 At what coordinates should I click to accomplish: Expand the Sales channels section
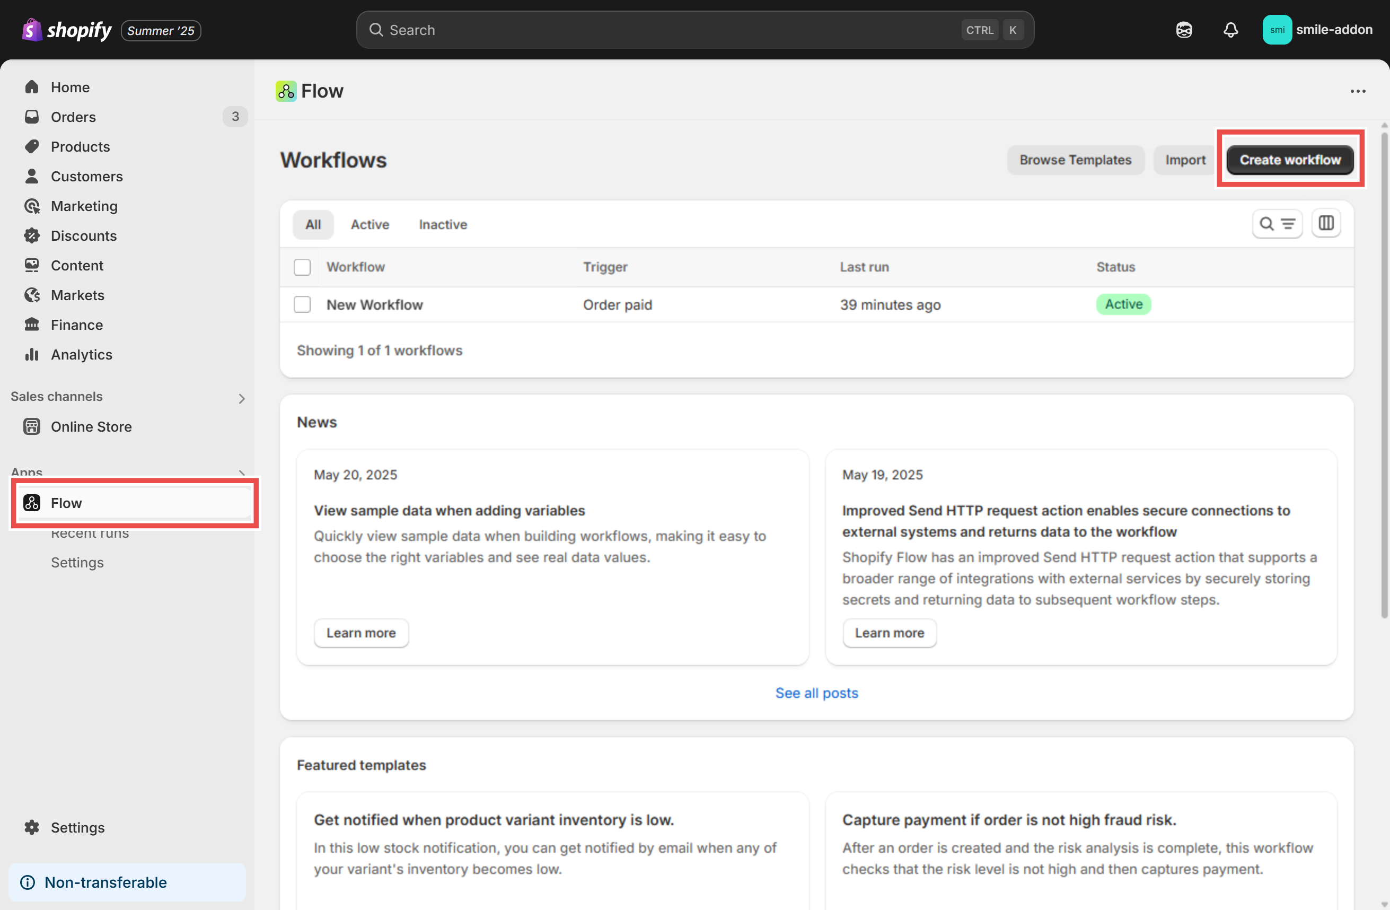pos(241,398)
